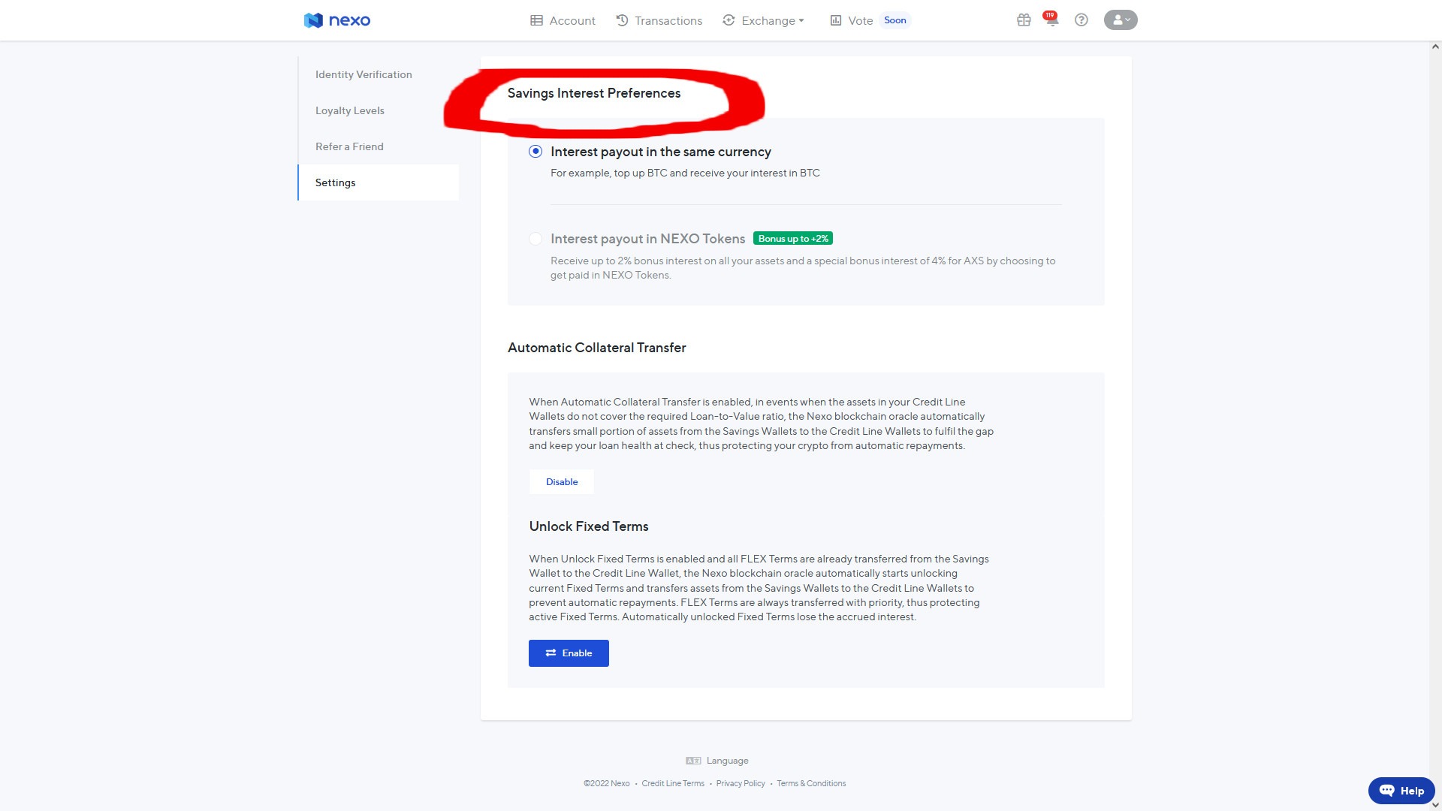The image size is (1442, 811).
Task: Click the Account table icon
Action: point(536,20)
